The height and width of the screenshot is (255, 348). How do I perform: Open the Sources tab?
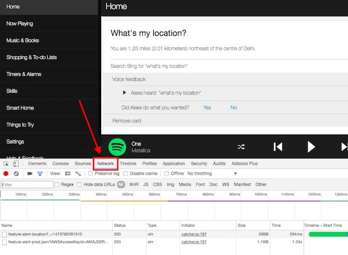83,164
